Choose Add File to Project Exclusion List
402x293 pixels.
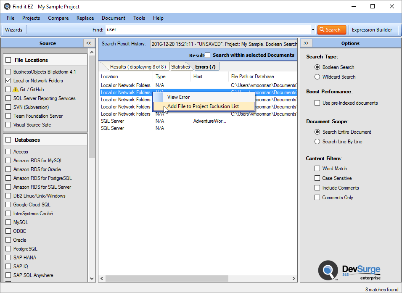(204, 106)
